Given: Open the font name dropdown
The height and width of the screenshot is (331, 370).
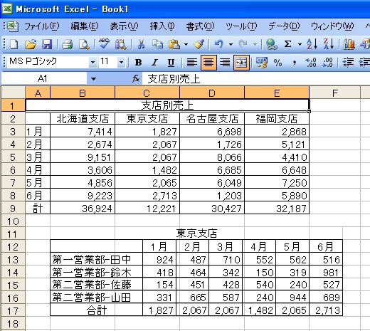Looking at the screenshot, I should pyautogui.click(x=92, y=63).
